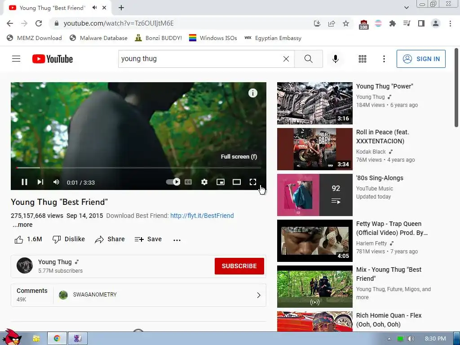Image resolution: width=460 pixels, height=345 pixels.
Task: Open the flyt.it/BestFriend link
Action: point(202,216)
